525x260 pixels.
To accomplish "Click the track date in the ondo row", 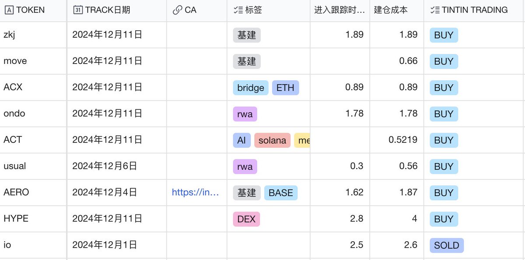I will 108,114.
